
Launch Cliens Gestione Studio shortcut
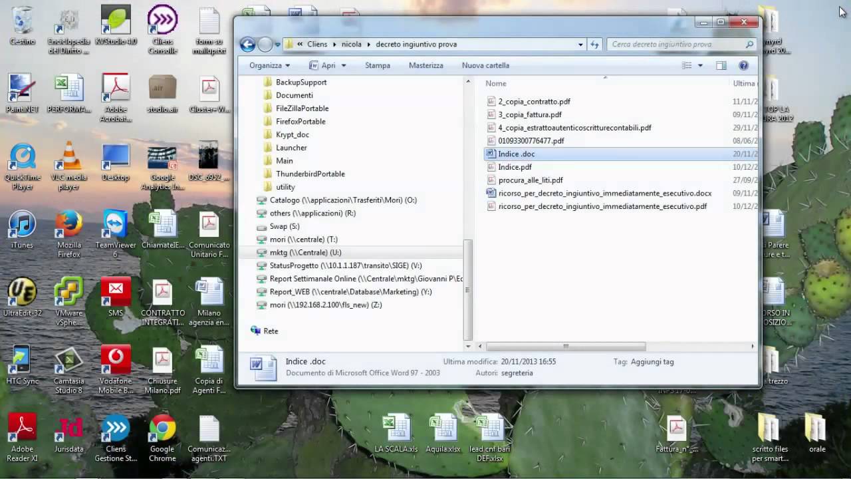tap(116, 438)
